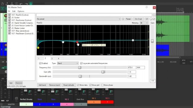This screenshot has height=108, width=193.
Task: Open Options menu in FX window
Action: (21, 11)
